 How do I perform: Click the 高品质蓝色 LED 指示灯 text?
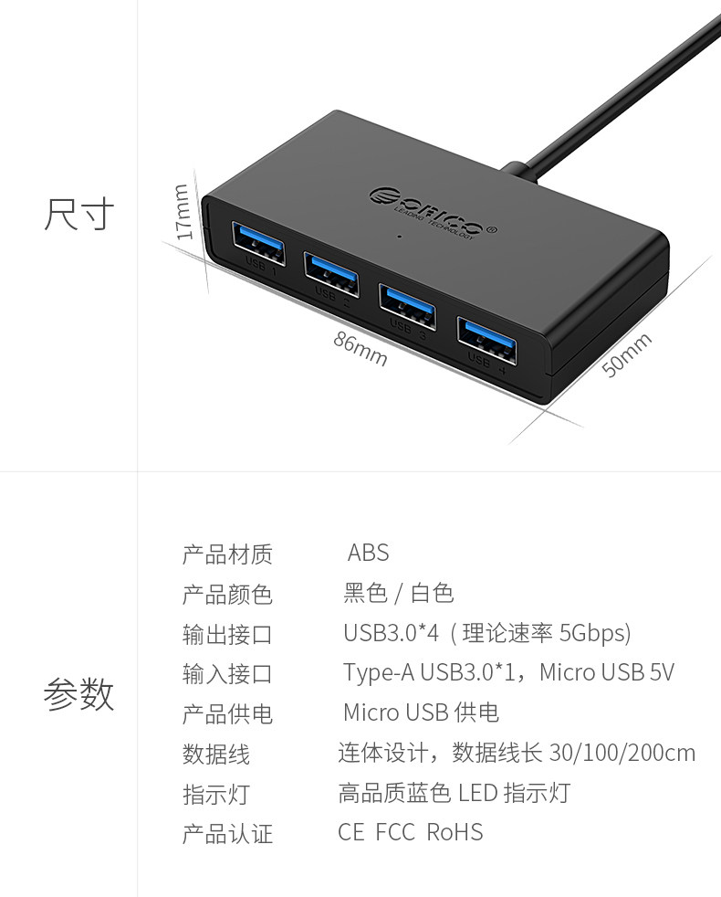[454, 793]
